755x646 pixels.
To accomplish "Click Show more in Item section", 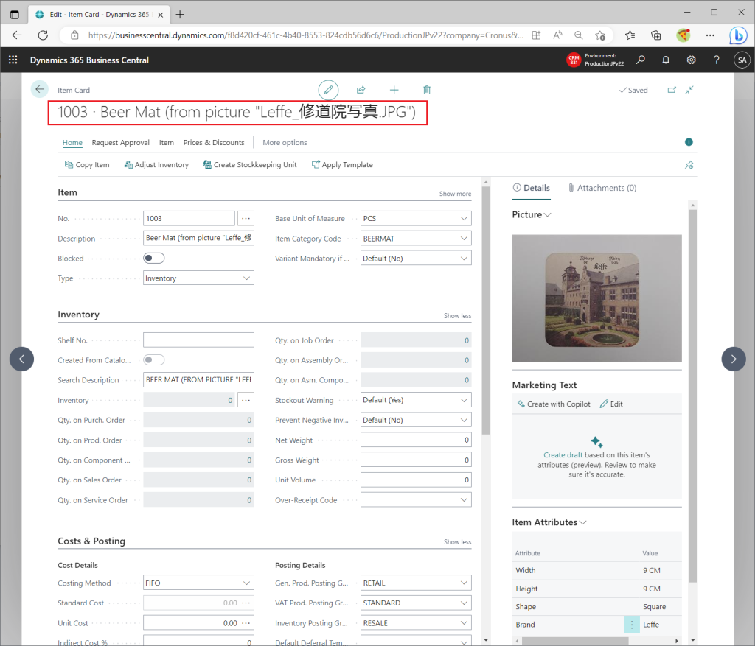I will tap(455, 194).
